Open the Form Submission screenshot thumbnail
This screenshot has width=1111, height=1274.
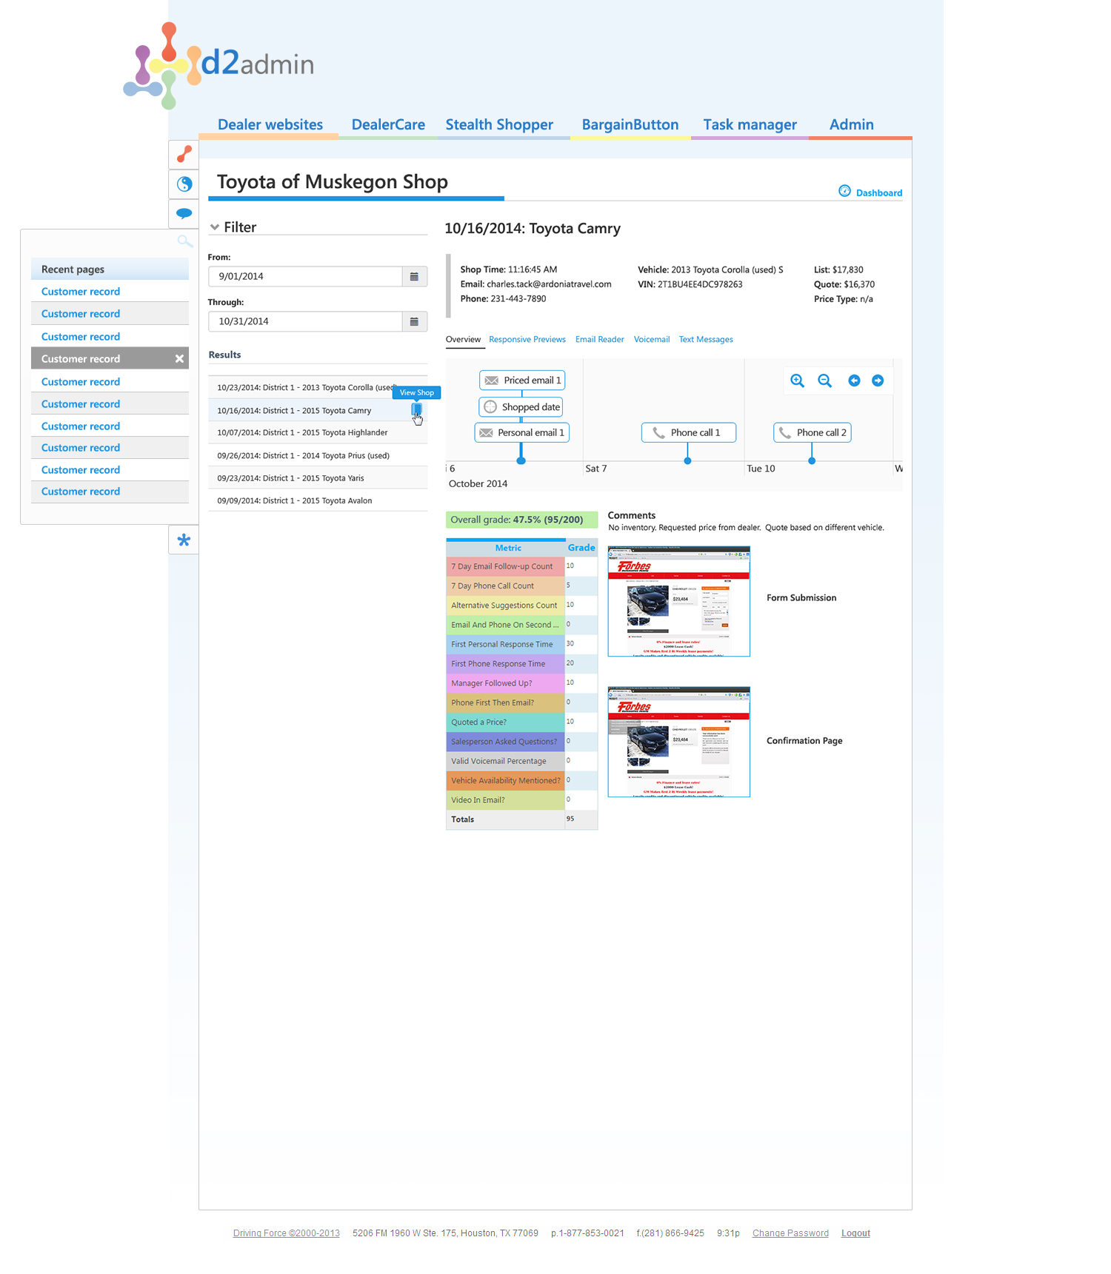pos(678,601)
